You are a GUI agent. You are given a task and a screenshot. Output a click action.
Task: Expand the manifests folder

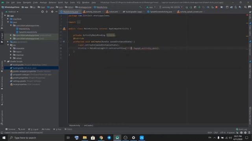(8, 19)
